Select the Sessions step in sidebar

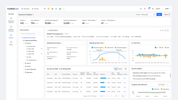click(11, 36)
